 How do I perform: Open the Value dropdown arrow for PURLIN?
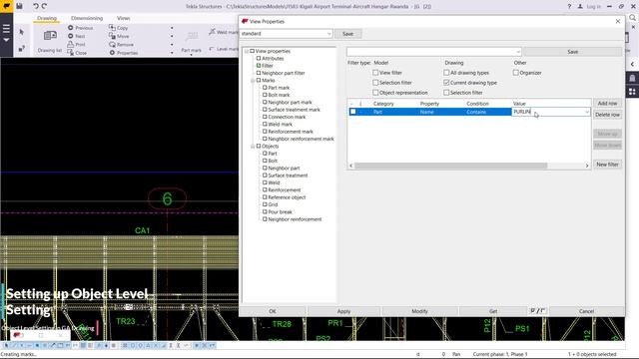pyautogui.click(x=587, y=112)
